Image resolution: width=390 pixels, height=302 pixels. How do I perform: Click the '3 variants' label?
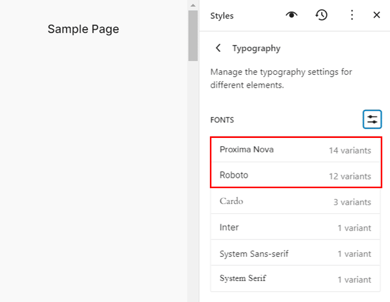pyautogui.click(x=352, y=202)
